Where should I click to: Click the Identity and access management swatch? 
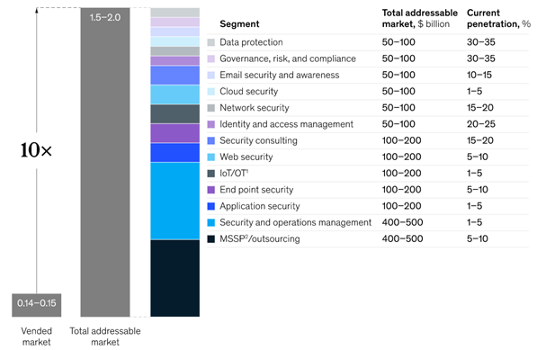click(x=211, y=124)
